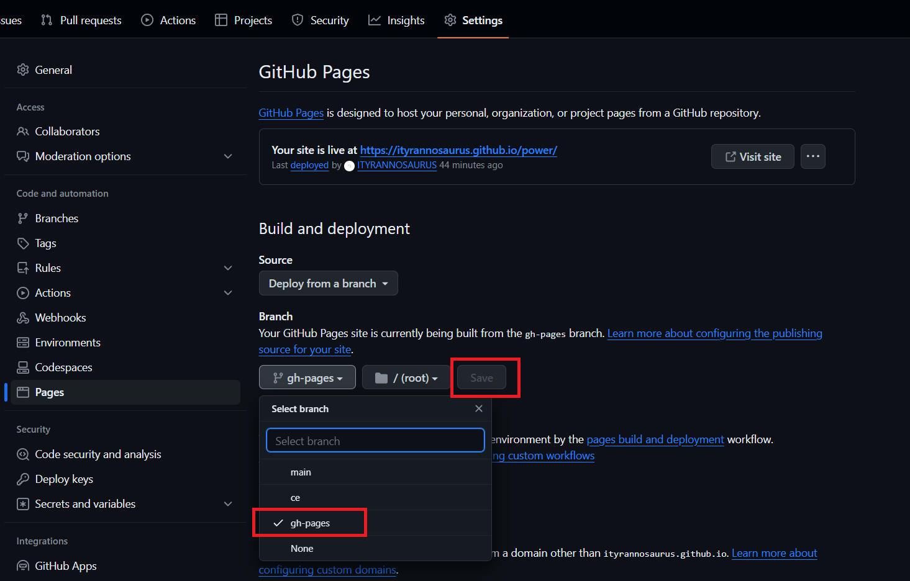910x581 pixels.
Task: Open the Insights tab
Action: pyautogui.click(x=396, y=20)
